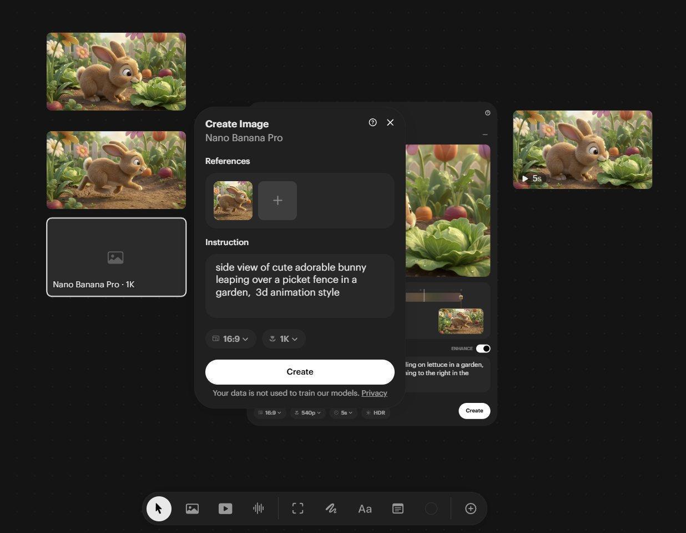The width and height of the screenshot is (686, 533).
Task: Toggle the ENHANCE switch
Action: pyautogui.click(x=483, y=348)
